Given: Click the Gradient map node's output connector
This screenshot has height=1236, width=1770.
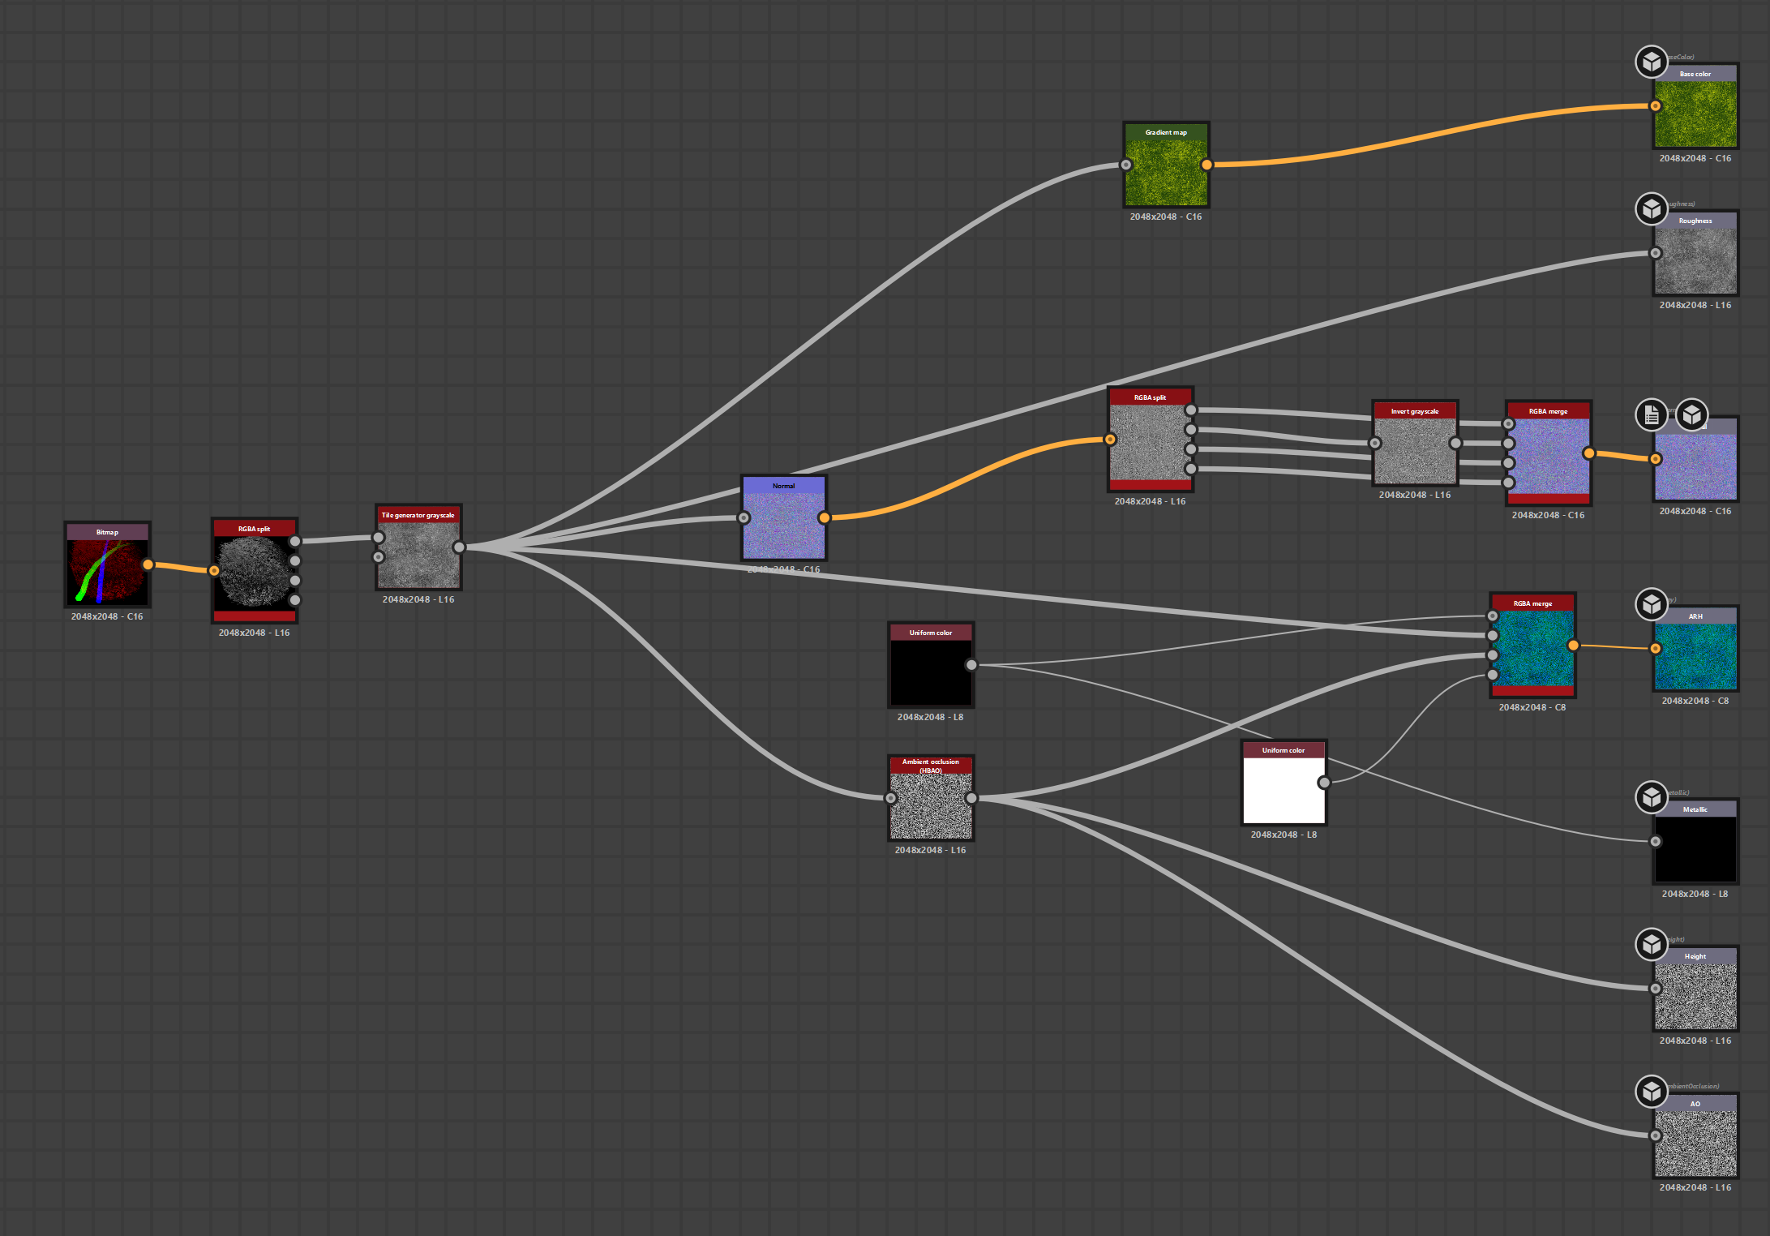Looking at the screenshot, I should [x=1206, y=165].
